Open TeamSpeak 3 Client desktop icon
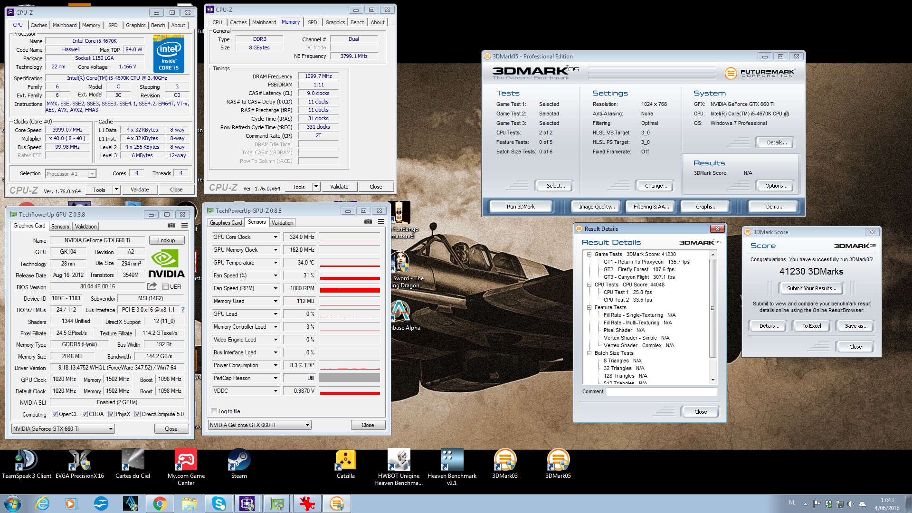This screenshot has width=912, height=513. (27, 464)
